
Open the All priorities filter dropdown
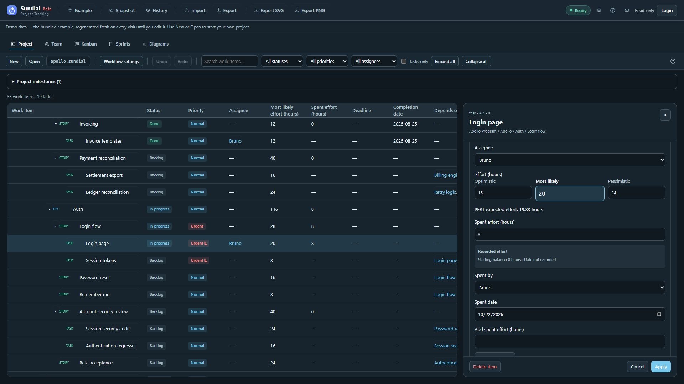click(327, 61)
